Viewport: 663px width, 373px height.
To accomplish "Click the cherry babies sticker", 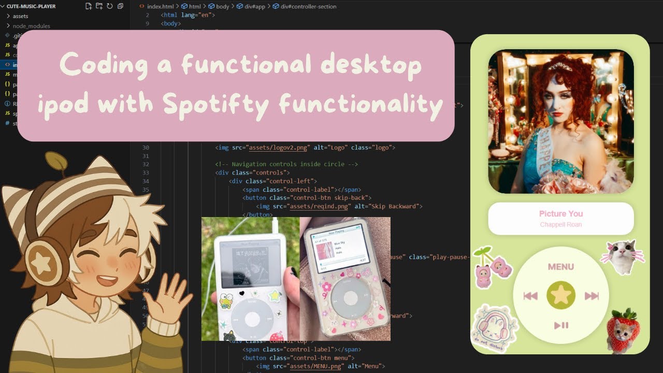I will tap(492, 267).
